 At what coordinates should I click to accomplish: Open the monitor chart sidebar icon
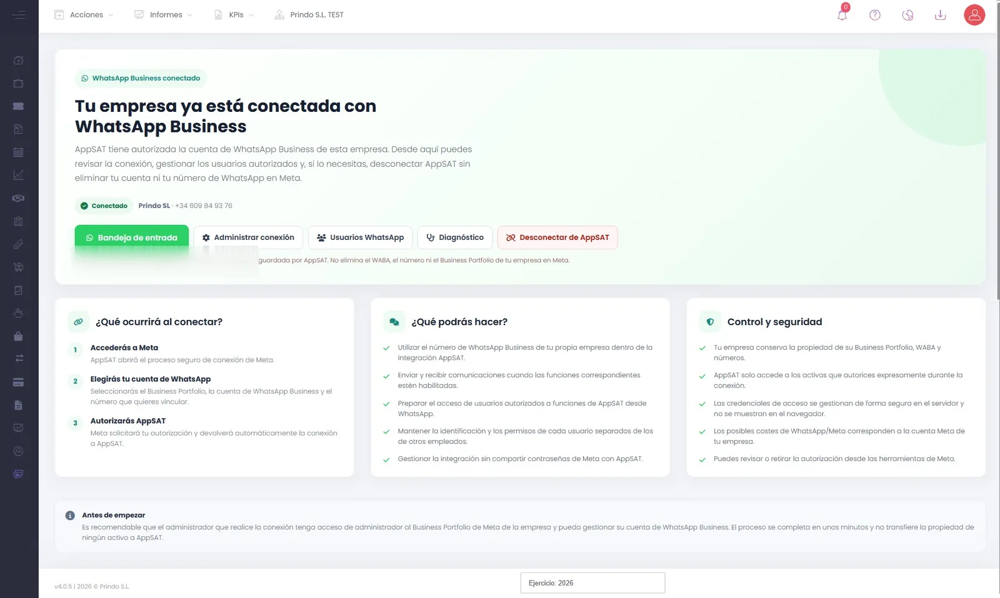tap(18, 428)
